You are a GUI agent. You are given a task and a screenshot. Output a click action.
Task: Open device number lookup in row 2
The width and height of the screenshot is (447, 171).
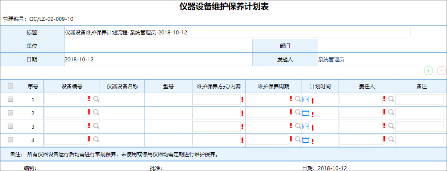(96, 112)
